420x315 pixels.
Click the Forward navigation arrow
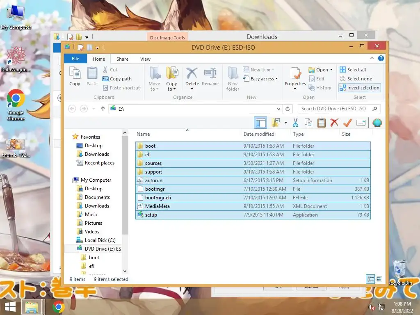84,109
